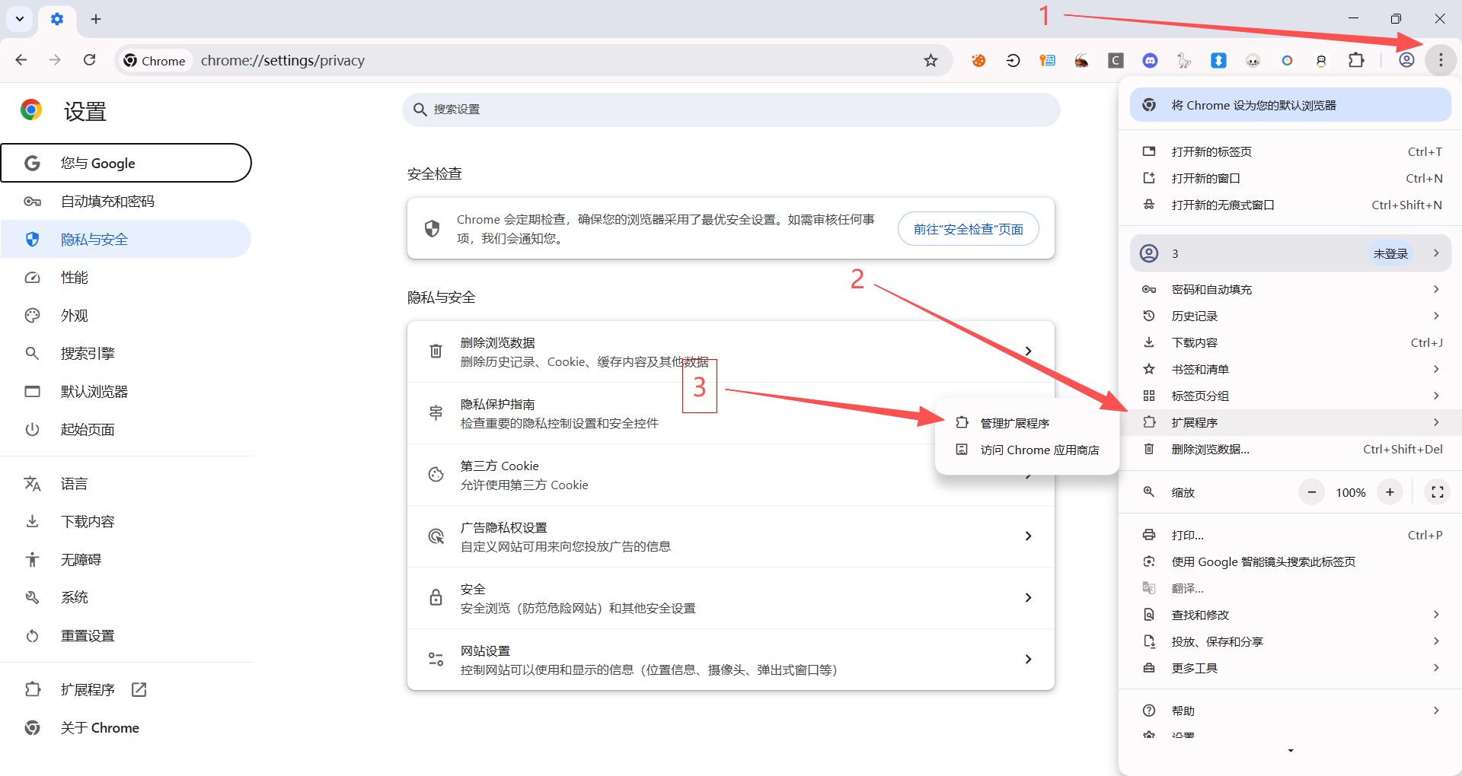
Task: Expand the History submenu
Action: [x=1291, y=316]
